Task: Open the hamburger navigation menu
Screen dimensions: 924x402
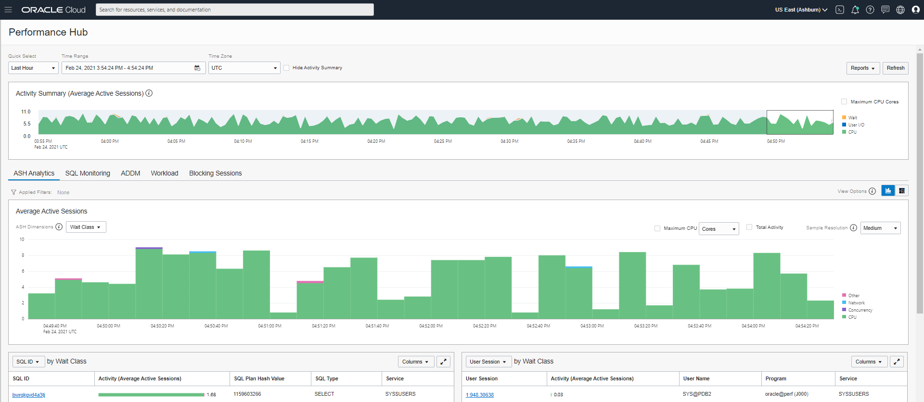Action: (x=8, y=10)
